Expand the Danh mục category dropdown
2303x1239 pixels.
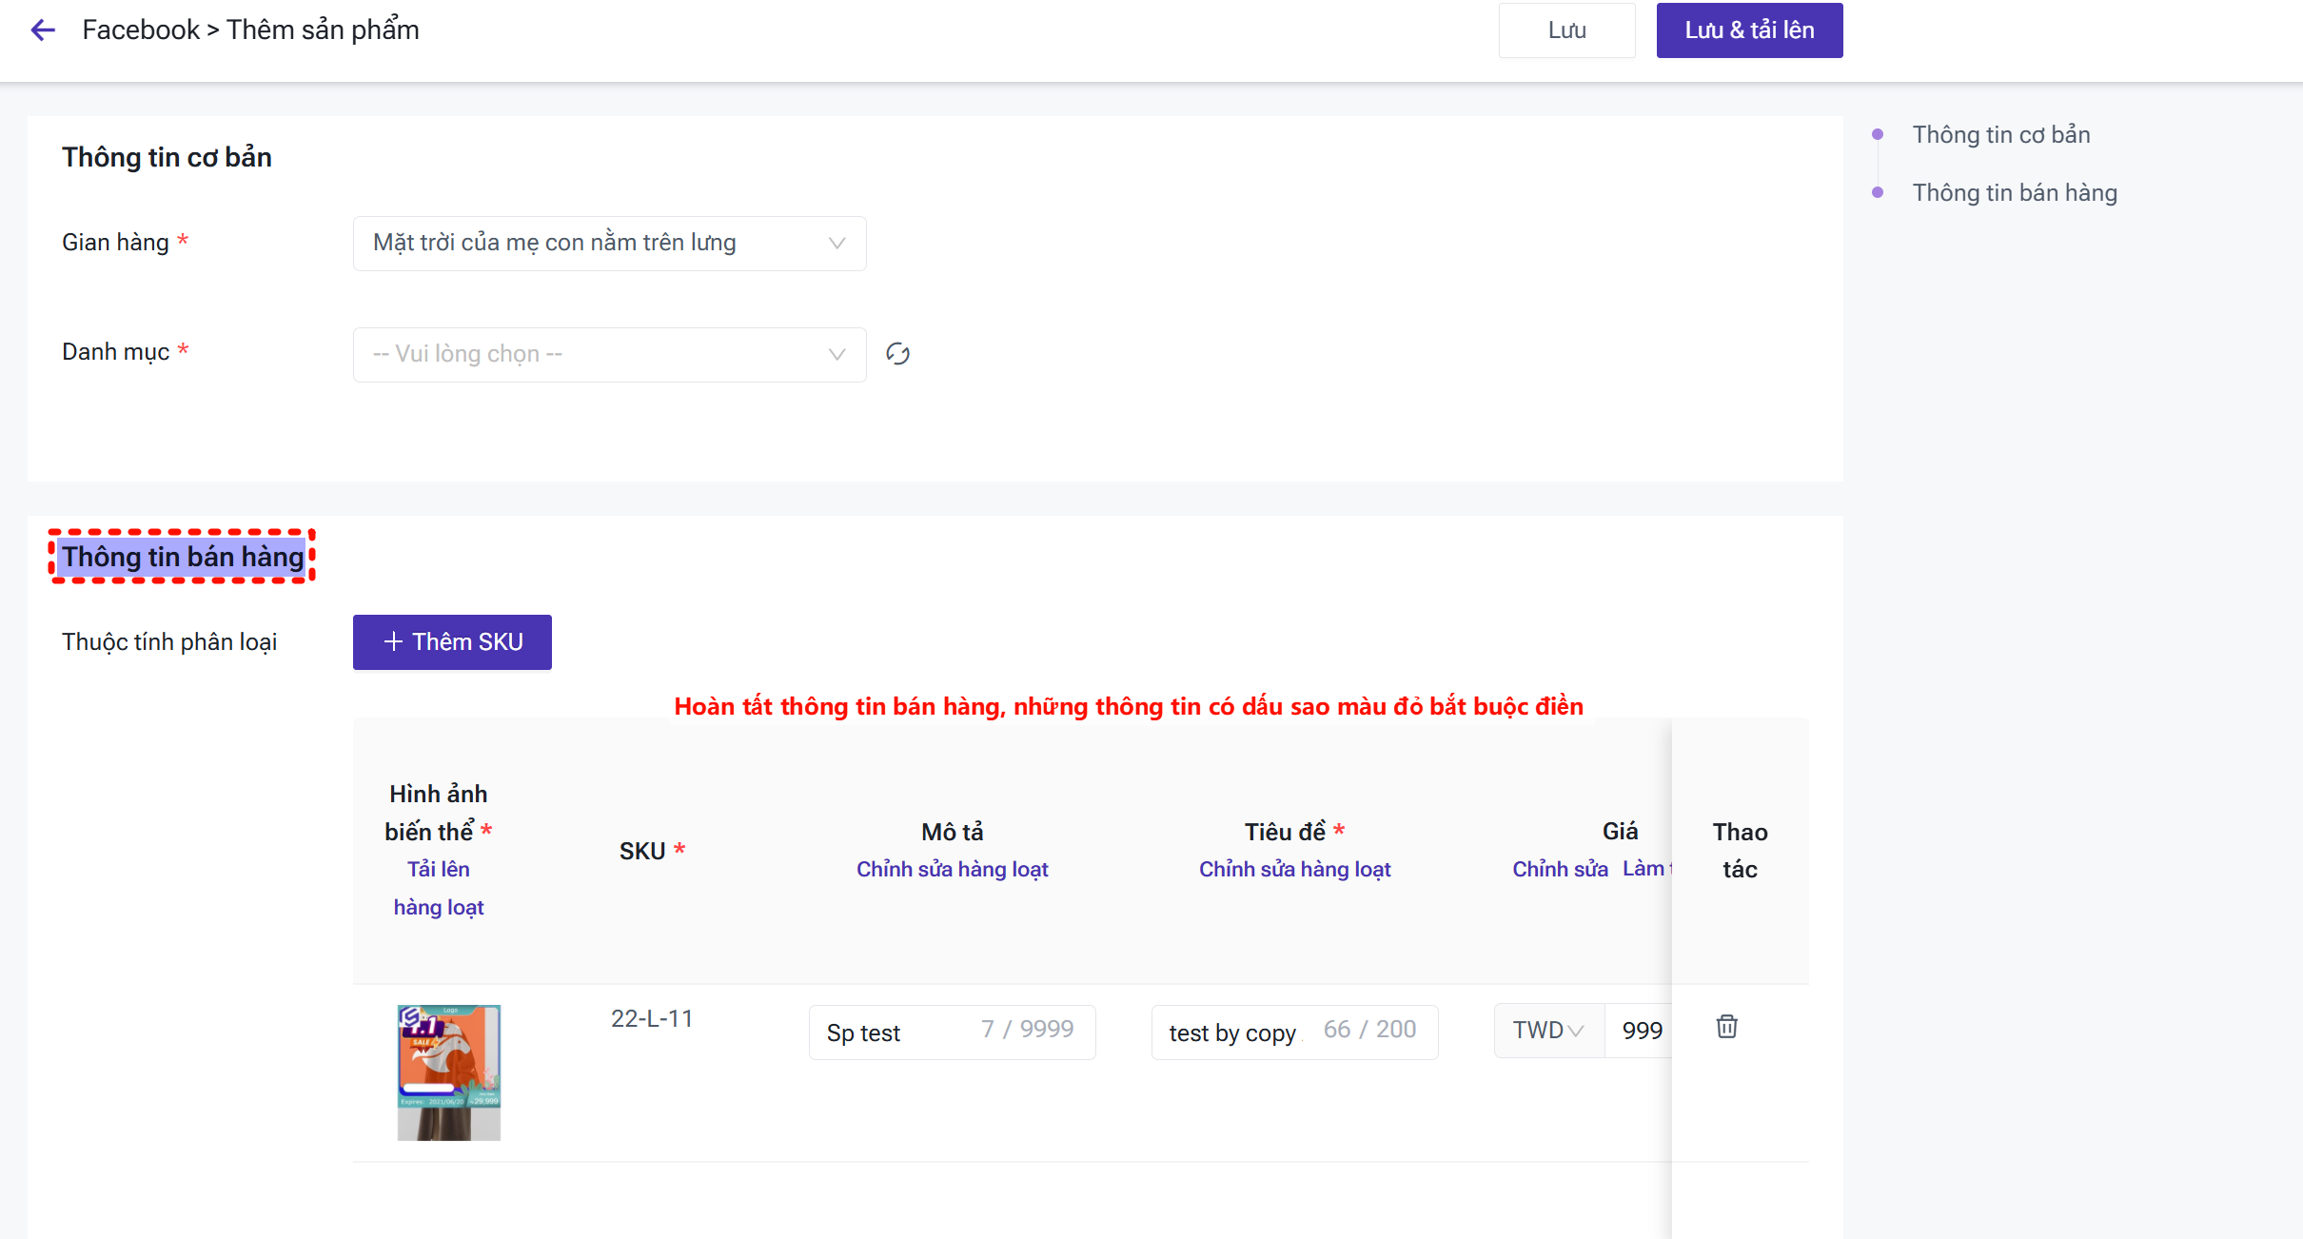609,355
